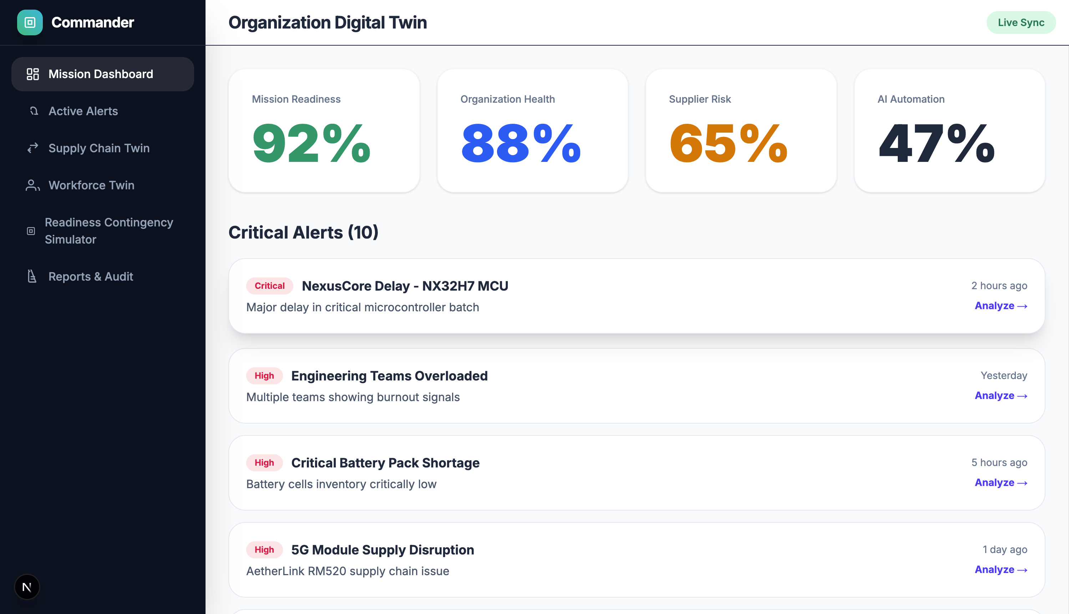Screen dimensions: 1069x614
Task: Open Supply Chain Twin section
Action: click(102, 148)
